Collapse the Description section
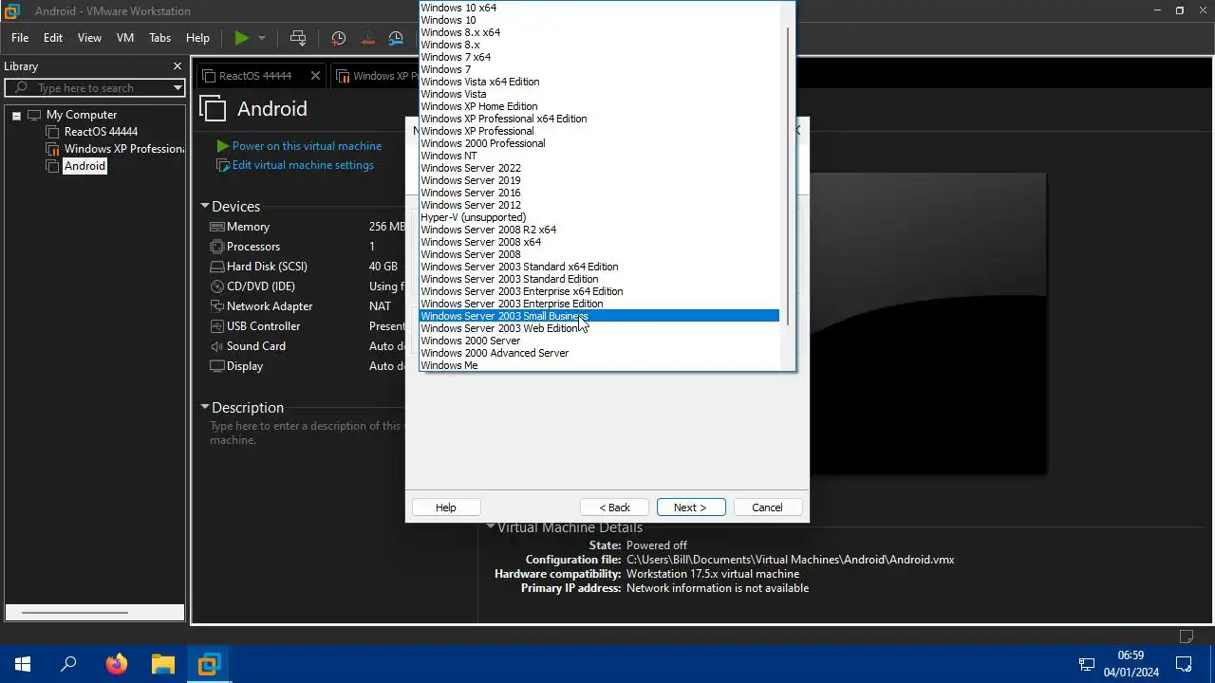 [204, 407]
